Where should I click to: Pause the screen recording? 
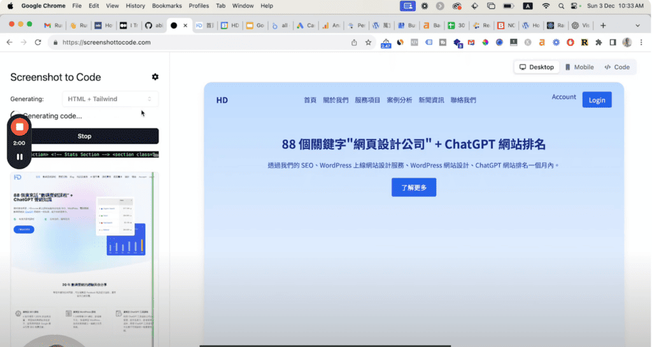pyautogui.click(x=20, y=157)
